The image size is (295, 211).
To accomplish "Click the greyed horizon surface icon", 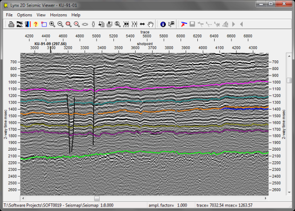I will (x=225, y=24).
